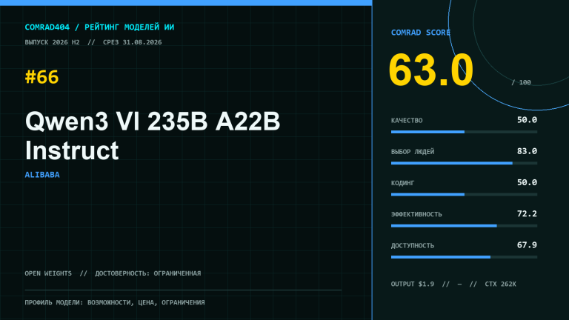Click the OPEN WEIGHTS reliability line

tap(113, 273)
